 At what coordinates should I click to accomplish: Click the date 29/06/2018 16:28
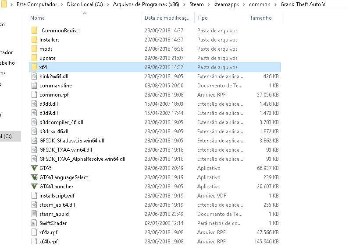[x=164, y=49]
